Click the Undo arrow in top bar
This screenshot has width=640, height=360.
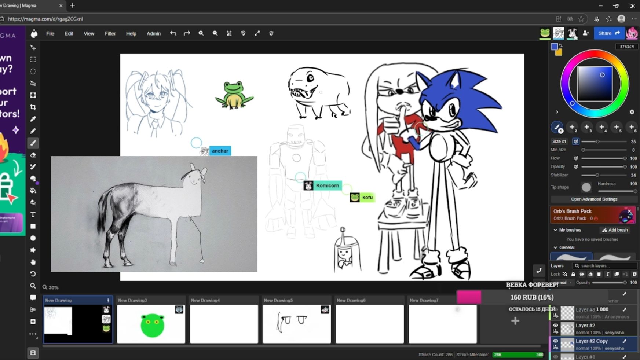173,33
